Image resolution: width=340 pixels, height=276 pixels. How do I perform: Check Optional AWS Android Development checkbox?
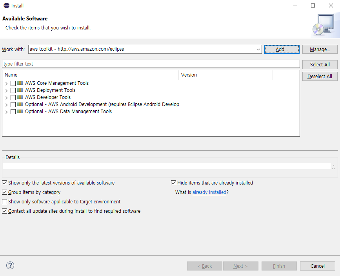(x=13, y=104)
